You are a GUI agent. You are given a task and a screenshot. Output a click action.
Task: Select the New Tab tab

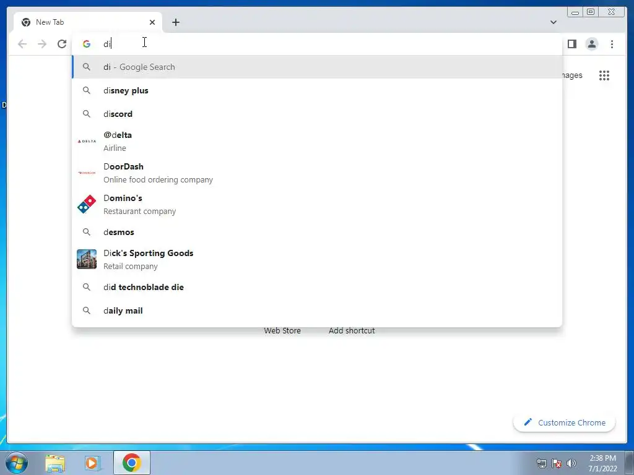88,22
